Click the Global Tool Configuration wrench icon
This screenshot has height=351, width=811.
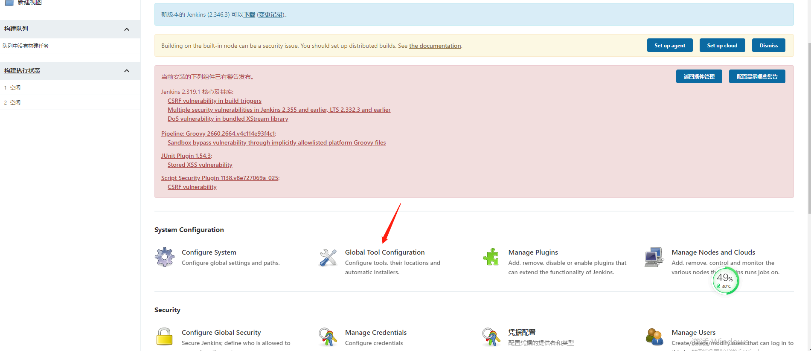[x=328, y=257]
